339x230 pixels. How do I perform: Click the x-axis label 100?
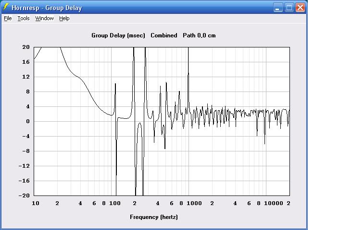click(115, 203)
